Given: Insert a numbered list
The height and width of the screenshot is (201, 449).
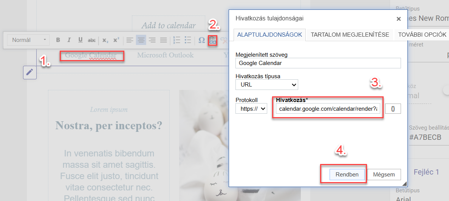Looking at the screenshot, I should [177, 40].
